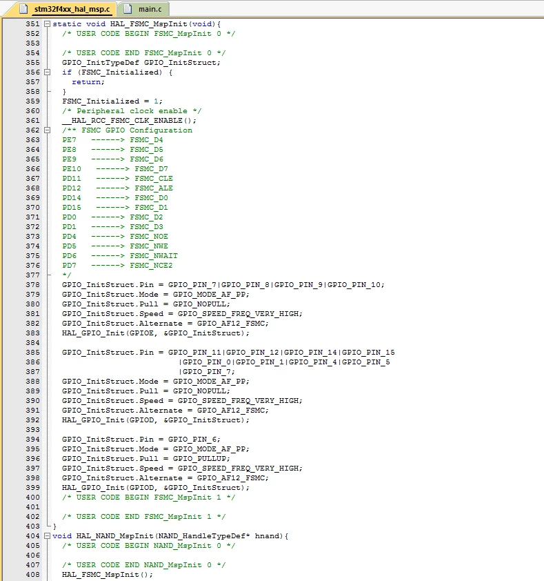Click comment 'PD4 ------> FSMC_NOE'

click(x=115, y=237)
